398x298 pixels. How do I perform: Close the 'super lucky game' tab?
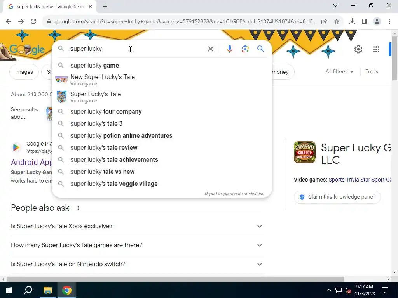tap(90, 7)
